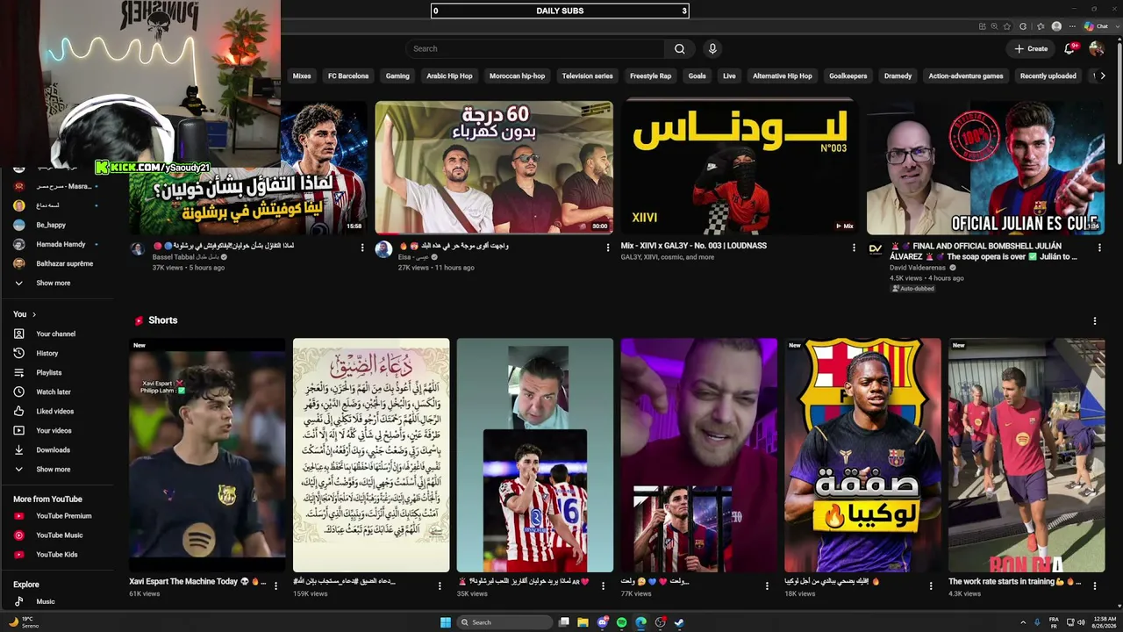Select the Freestyle Rap chip

tap(650, 76)
